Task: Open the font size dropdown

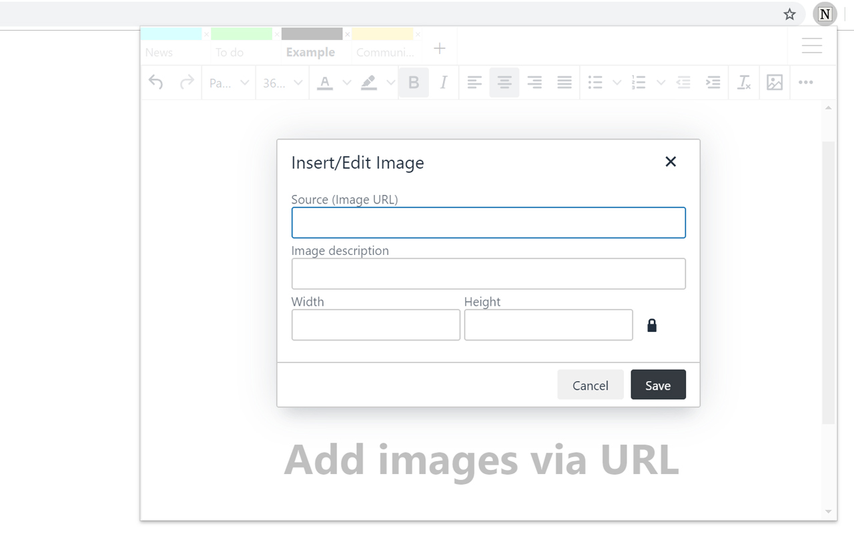Action: click(283, 83)
